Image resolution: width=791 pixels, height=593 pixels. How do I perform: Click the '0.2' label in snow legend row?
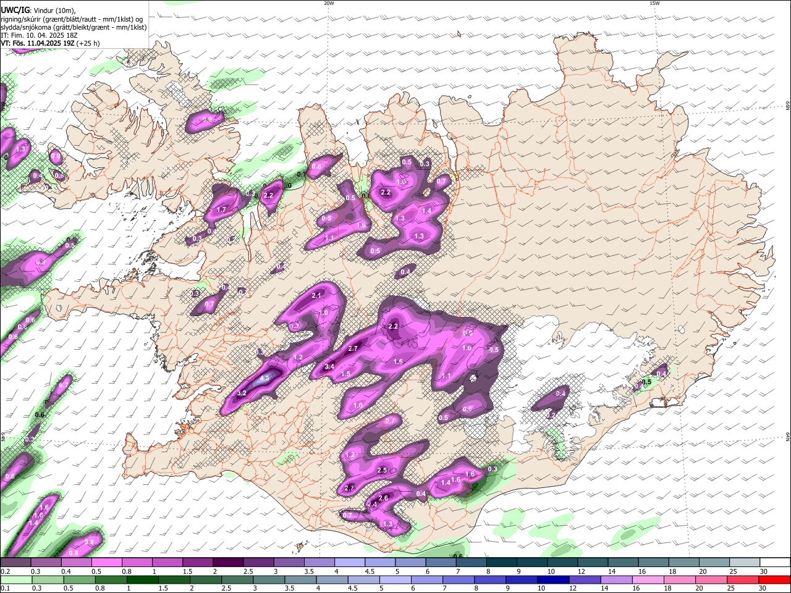[x=5, y=571]
